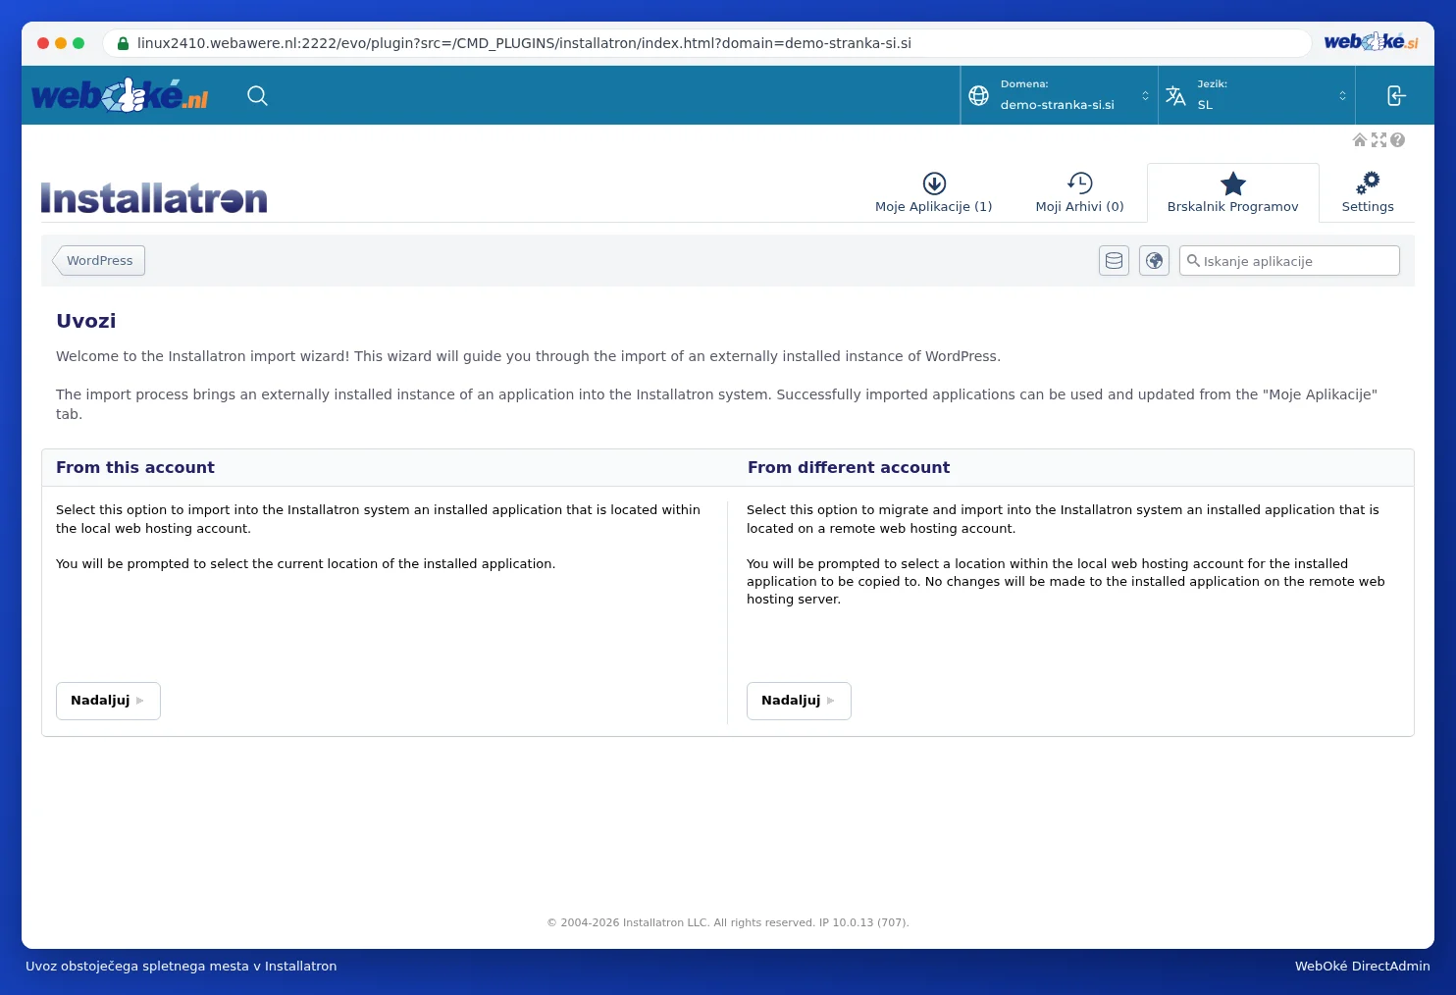Click the database icon button near search

[1114, 261]
